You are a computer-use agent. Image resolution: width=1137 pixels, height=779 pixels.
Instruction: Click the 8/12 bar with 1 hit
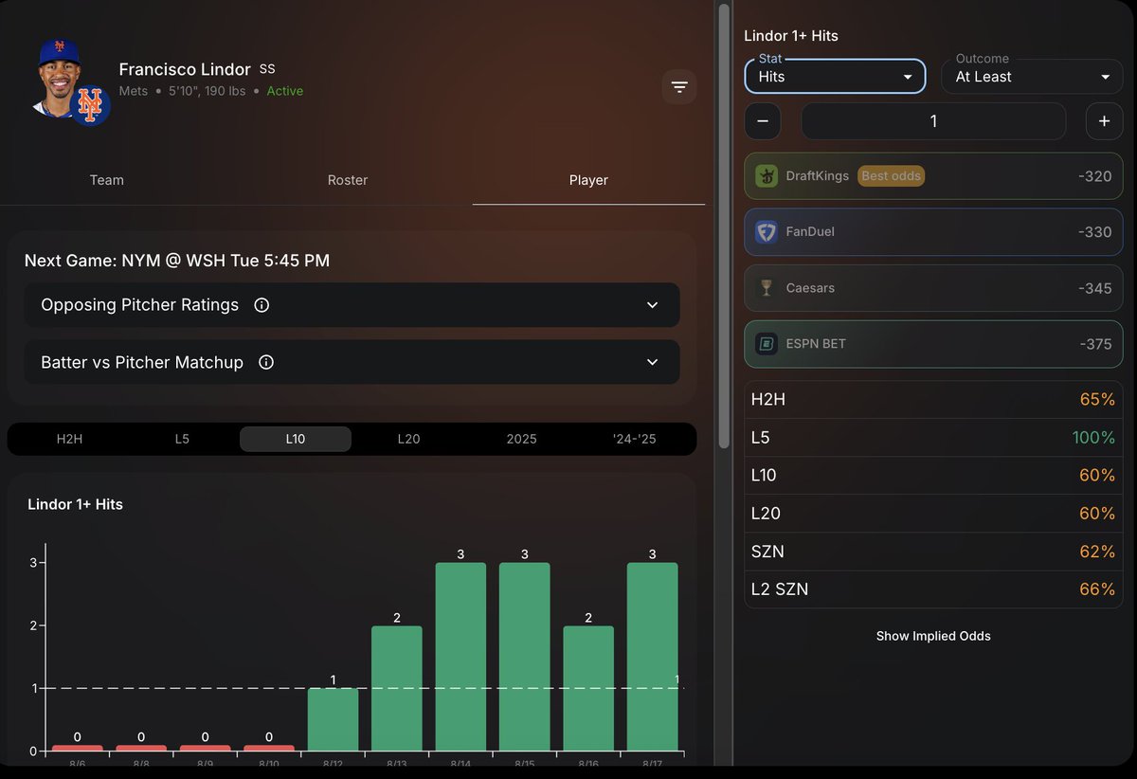pyautogui.click(x=334, y=720)
